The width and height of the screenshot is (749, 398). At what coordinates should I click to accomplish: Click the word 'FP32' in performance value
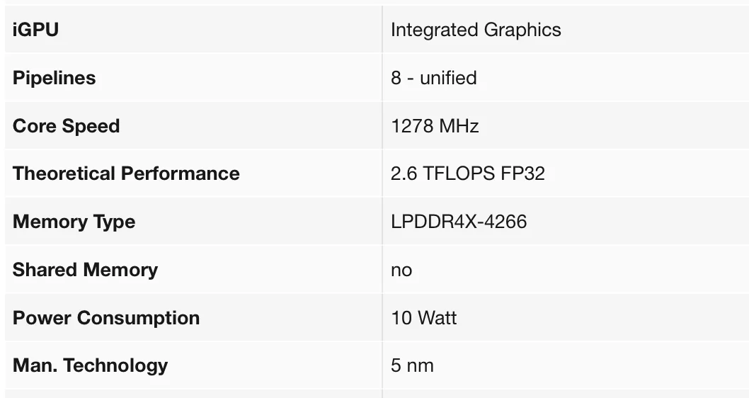[x=523, y=174]
